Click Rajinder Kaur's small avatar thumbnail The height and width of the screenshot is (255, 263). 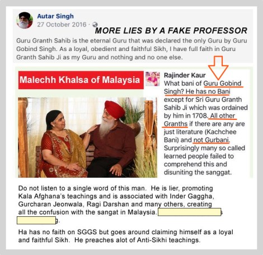[x=153, y=79]
